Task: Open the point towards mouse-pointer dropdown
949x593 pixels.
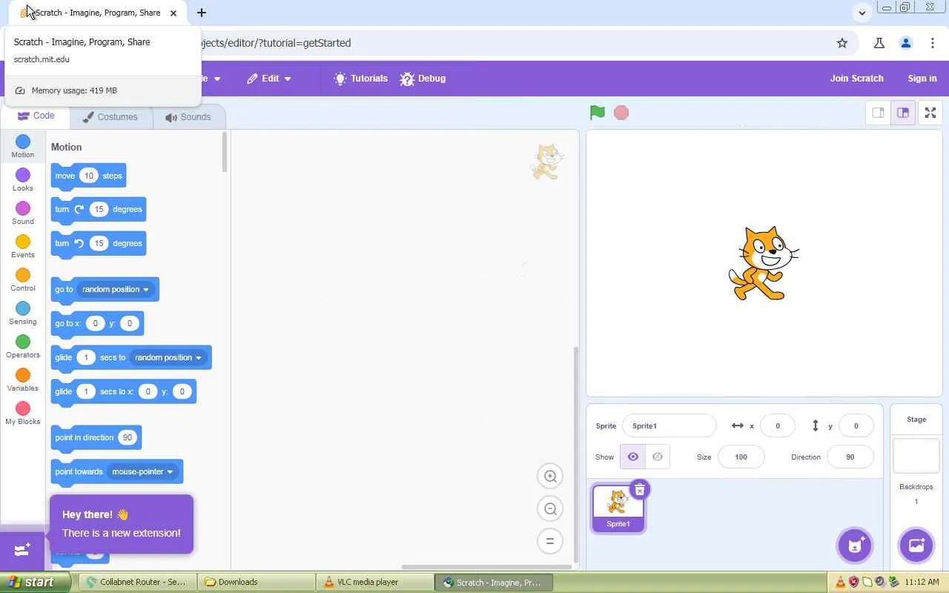Action: click(142, 471)
